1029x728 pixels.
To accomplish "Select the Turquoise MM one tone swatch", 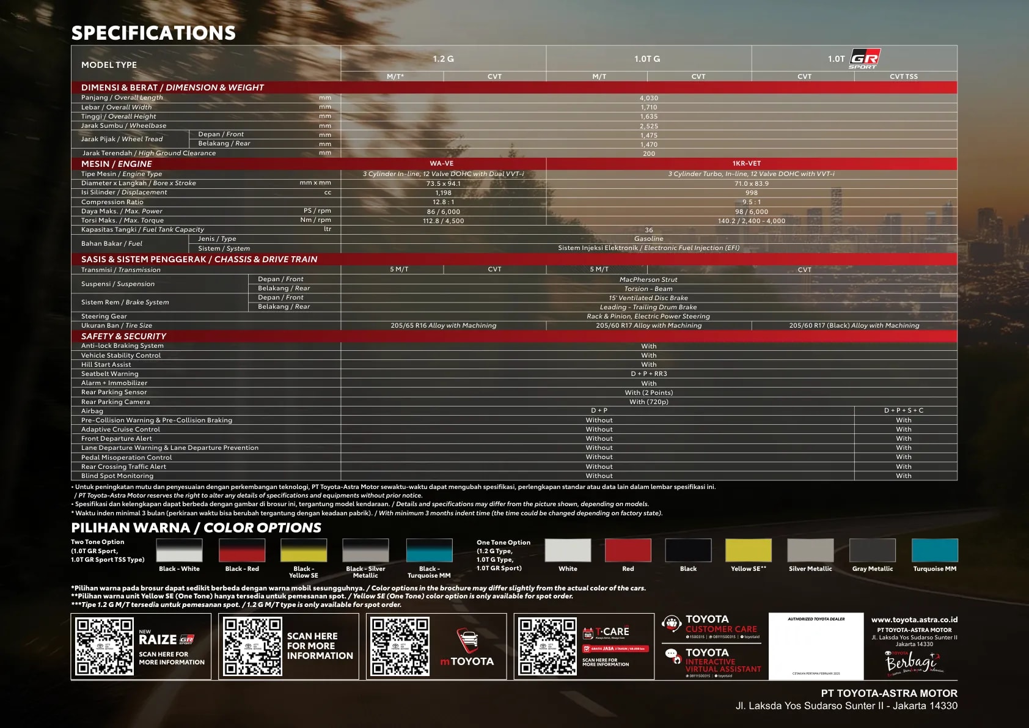I will pos(935,550).
